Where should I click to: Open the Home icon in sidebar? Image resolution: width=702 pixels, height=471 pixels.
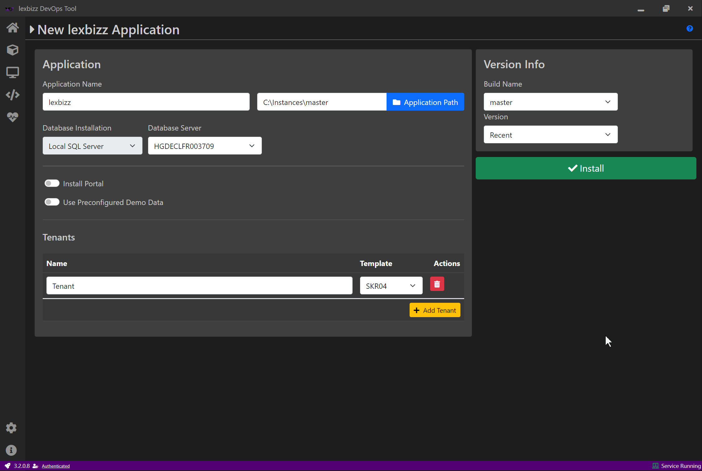[12, 28]
